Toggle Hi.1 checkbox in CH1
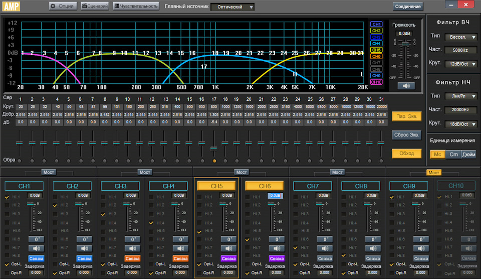Screen dimensions: 481x279 (7, 197)
